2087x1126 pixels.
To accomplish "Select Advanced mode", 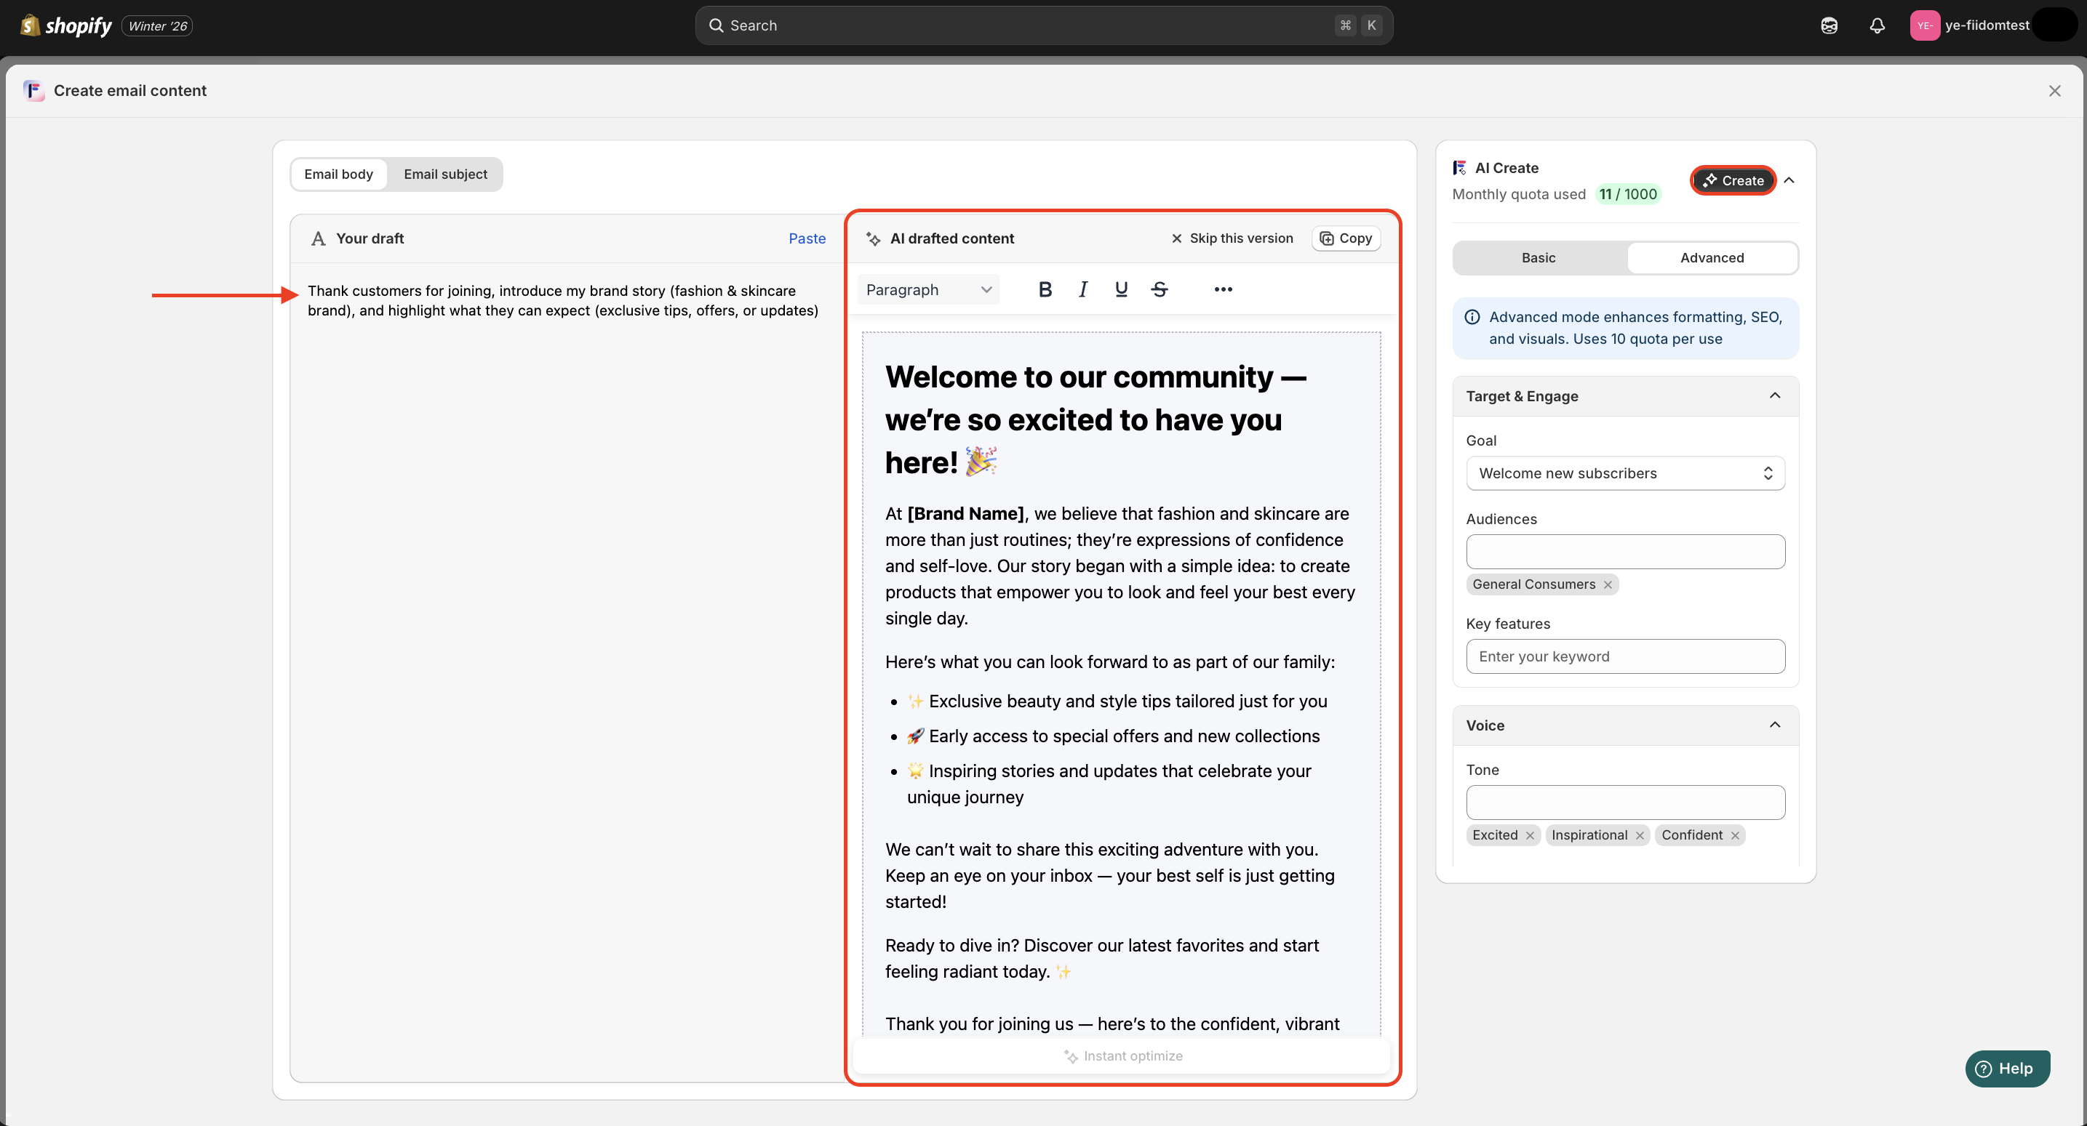I will click(x=1712, y=257).
